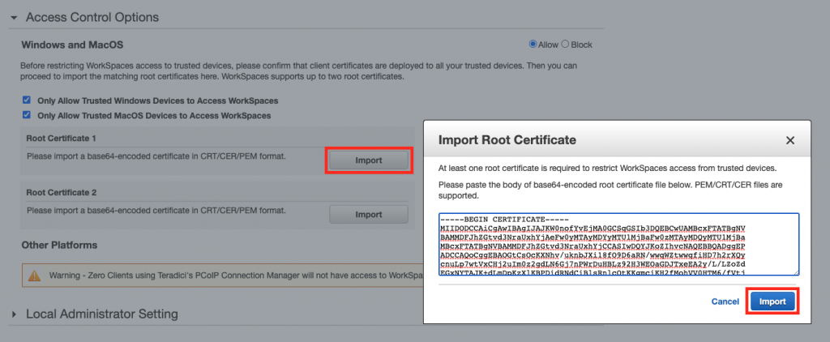Image resolution: width=830 pixels, height=342 pixels.
Task: Click the Root Certificate 1 label
Action: (x=62, y=139)
